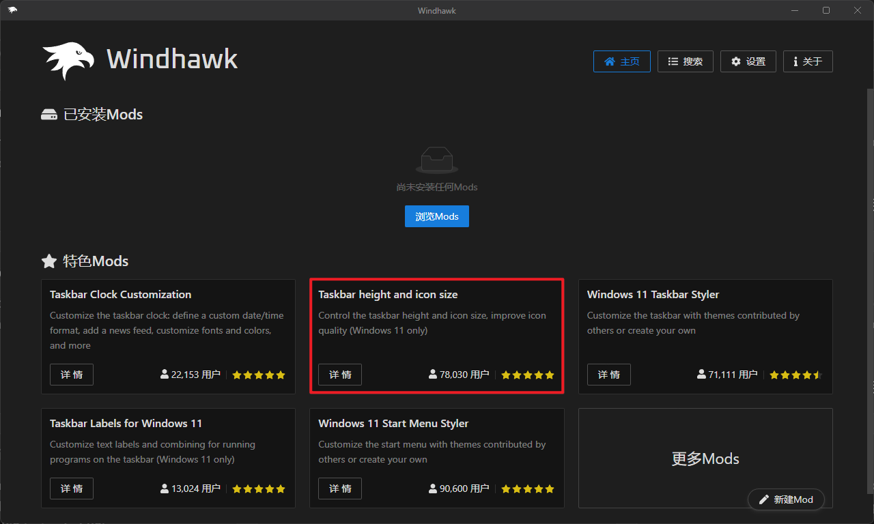Open 详情 for Windows 11 Start Menu Styler
This screenshot has height=524, width=874.
(x=340, y=489)
